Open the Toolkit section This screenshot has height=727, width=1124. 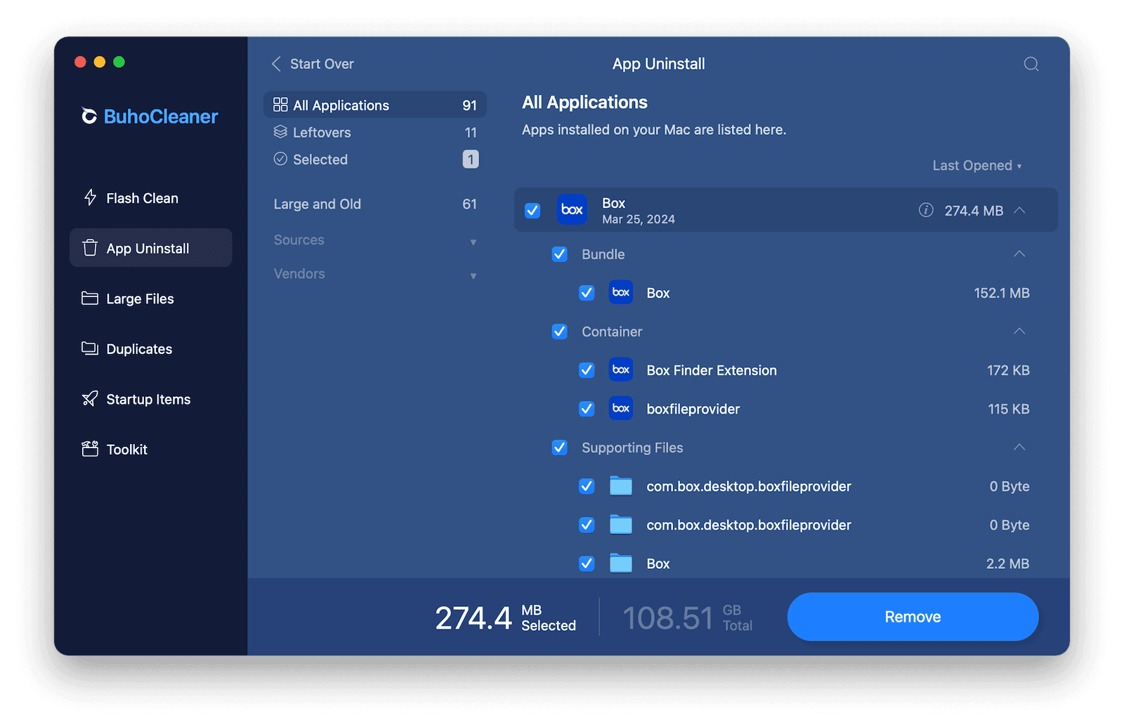[150, 450]
